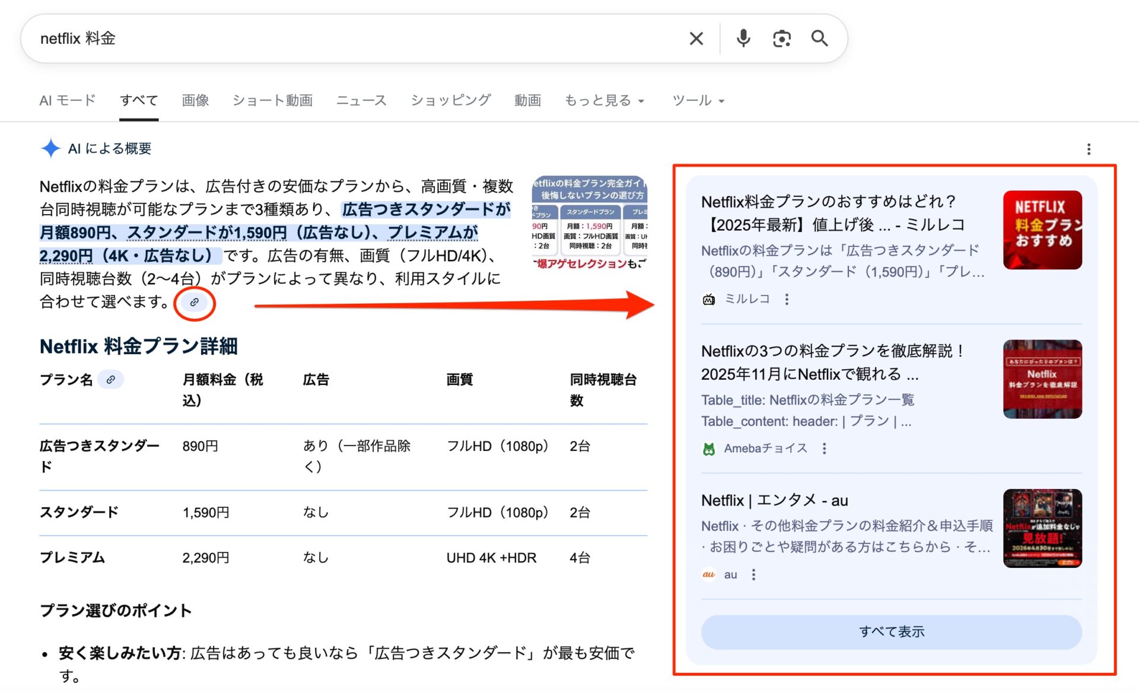Viewport: 1139px width, 693px height.
Task: Clear the search query with the X icon
Action: pos(695,38)
